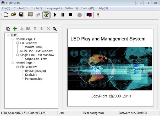The image size is (160, 116).
Task: Start playback with the Play button
Action: tap(55, 15)
